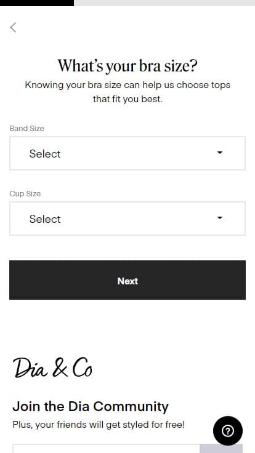
Task: Click the "Knowing your bra size" description text
Action: point(127,92)
